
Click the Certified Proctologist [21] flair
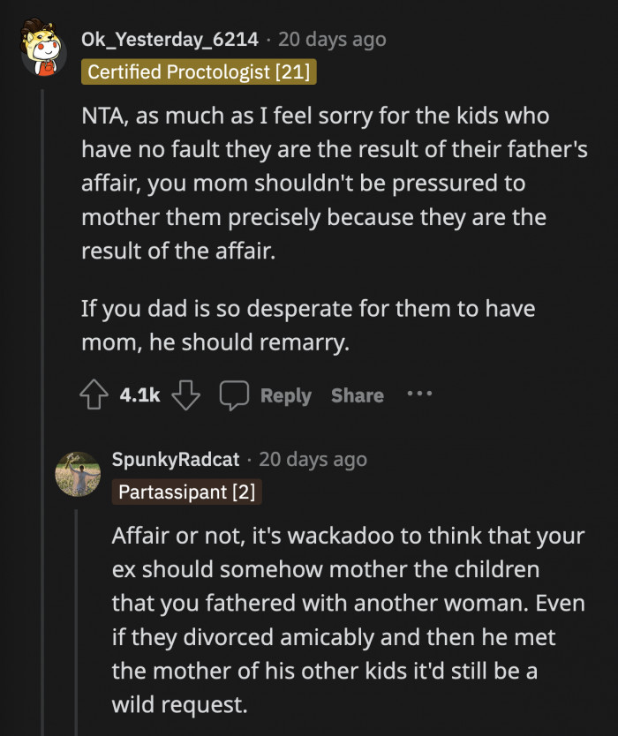point(199,71)
